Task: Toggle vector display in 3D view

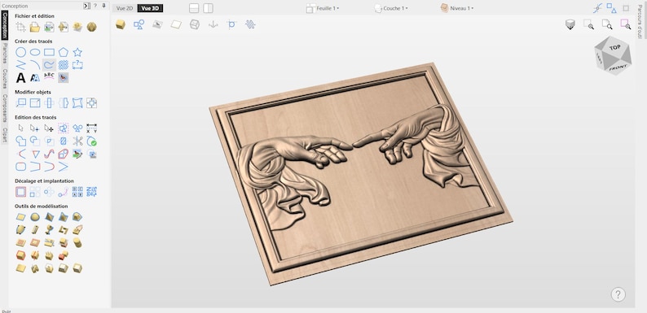Action: coord(139,24)
